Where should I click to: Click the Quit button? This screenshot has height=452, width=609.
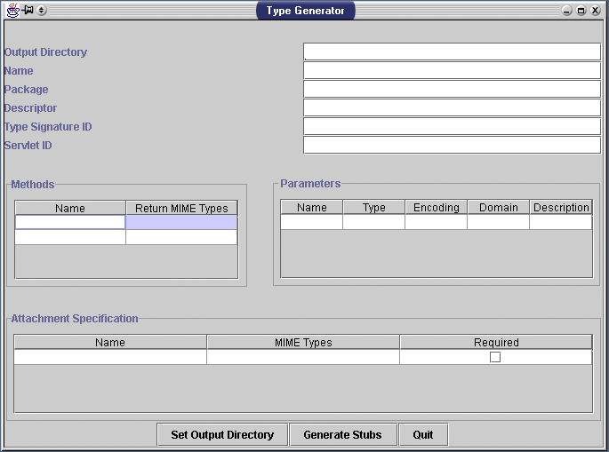tap(423, 435)
